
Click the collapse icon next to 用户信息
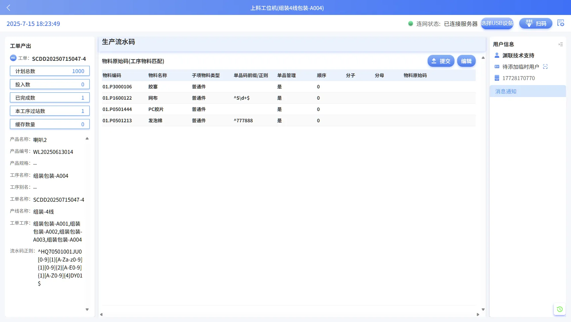[x=561, y=44]
